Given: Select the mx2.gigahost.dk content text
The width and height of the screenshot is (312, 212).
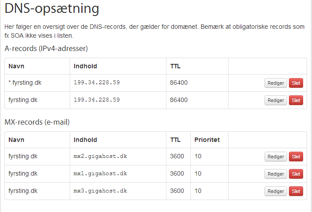Looking at the screenshot, I should [x=100, y=156].
